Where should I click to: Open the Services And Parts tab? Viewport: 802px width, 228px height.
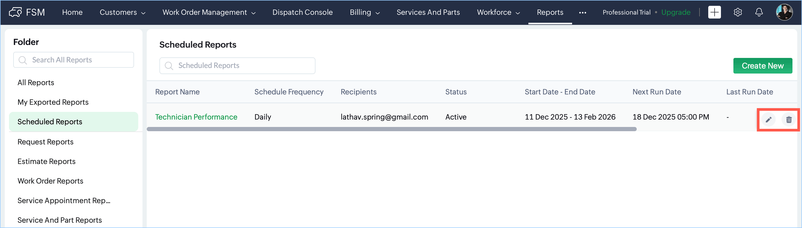tap(428, 12)
